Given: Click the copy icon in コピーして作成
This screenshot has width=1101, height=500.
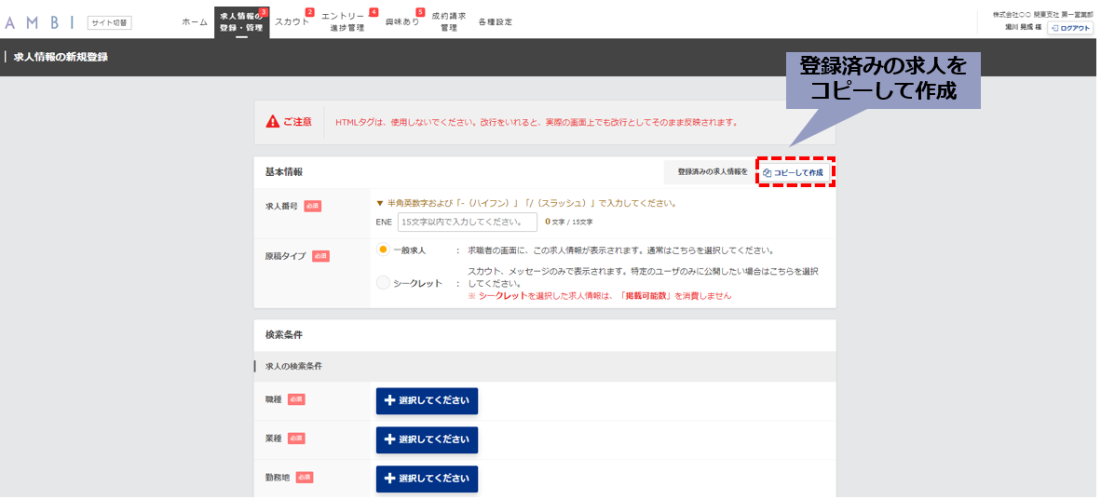Looking at the screenshot, I should (x=768, y=173).
